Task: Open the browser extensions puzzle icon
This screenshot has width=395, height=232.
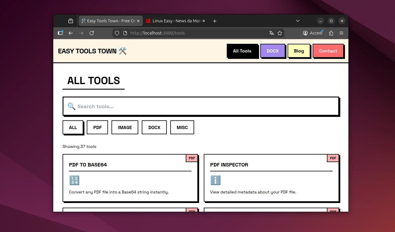Action: coord(331,33)
